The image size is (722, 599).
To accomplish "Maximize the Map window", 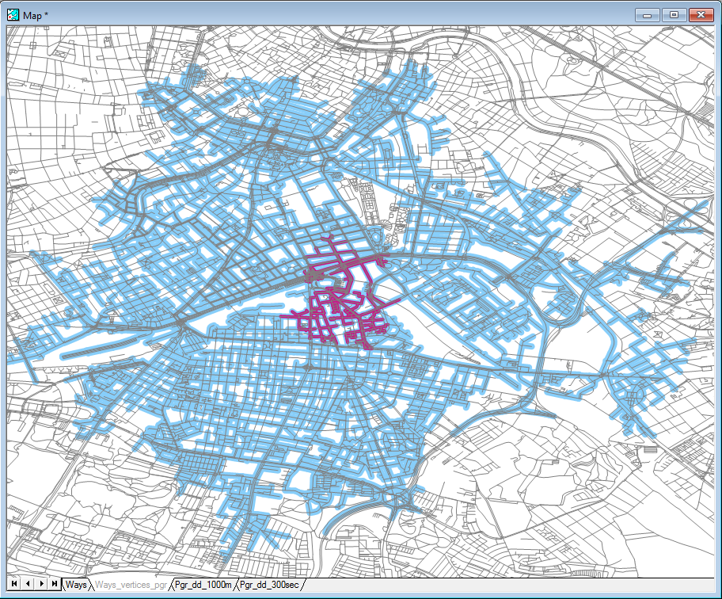I will click(x=674, y=15).
